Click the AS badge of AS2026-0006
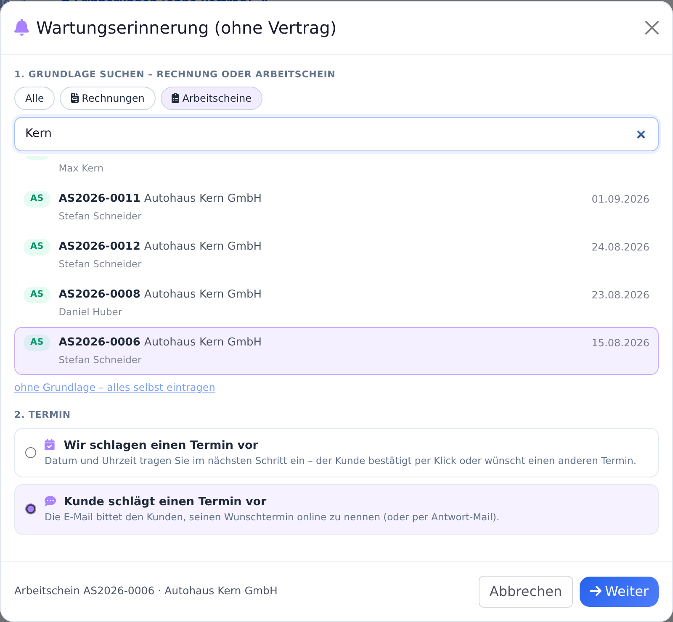The height and width of the screenshot is (622, 673). 37,342
